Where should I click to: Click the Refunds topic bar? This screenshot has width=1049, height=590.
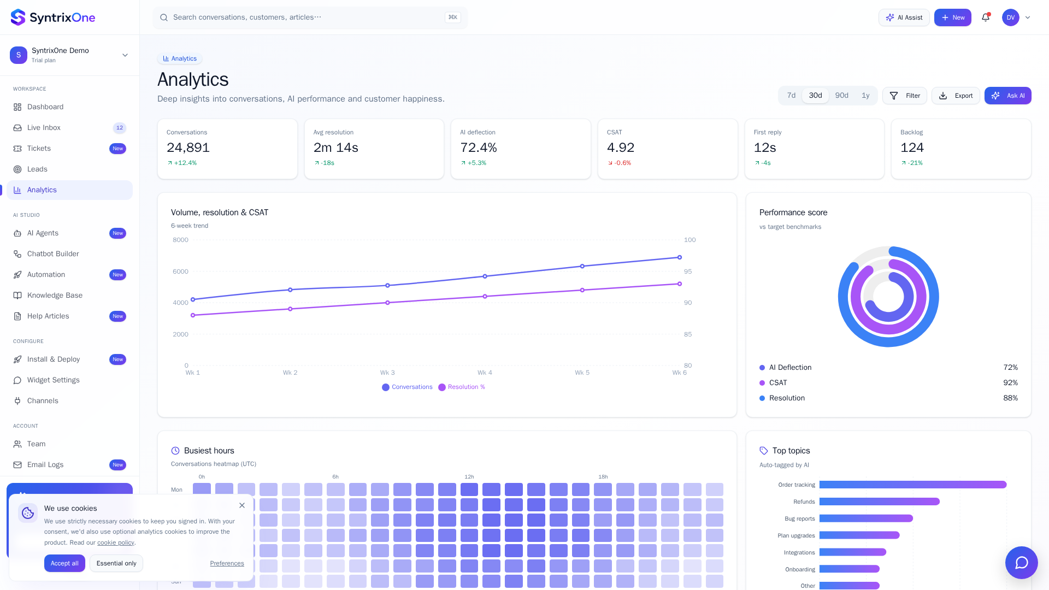pyautogui.click(x=880, y=501)
